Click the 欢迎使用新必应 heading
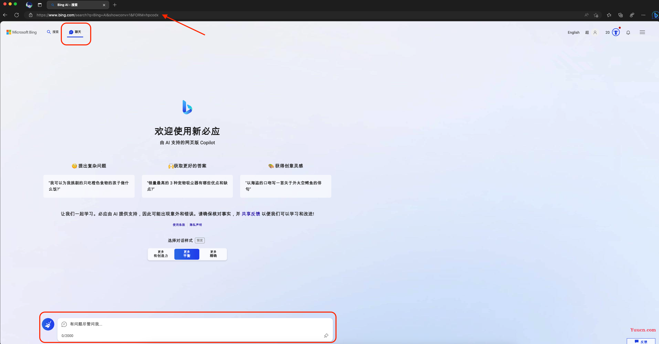 click(x=187, y=131)
